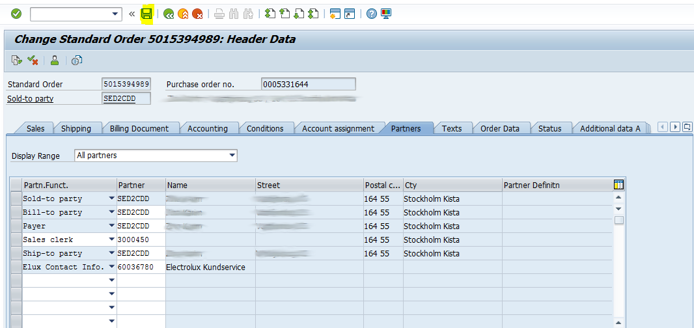Click the Create New Session icon
Screen dimensions: 694x328
coord(335,14)
